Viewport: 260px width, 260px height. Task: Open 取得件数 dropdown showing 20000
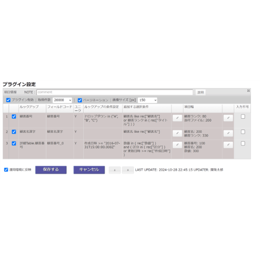[62, 100]
